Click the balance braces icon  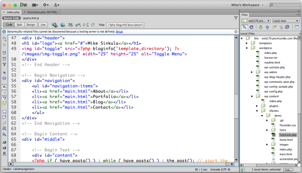click(4, 78)
